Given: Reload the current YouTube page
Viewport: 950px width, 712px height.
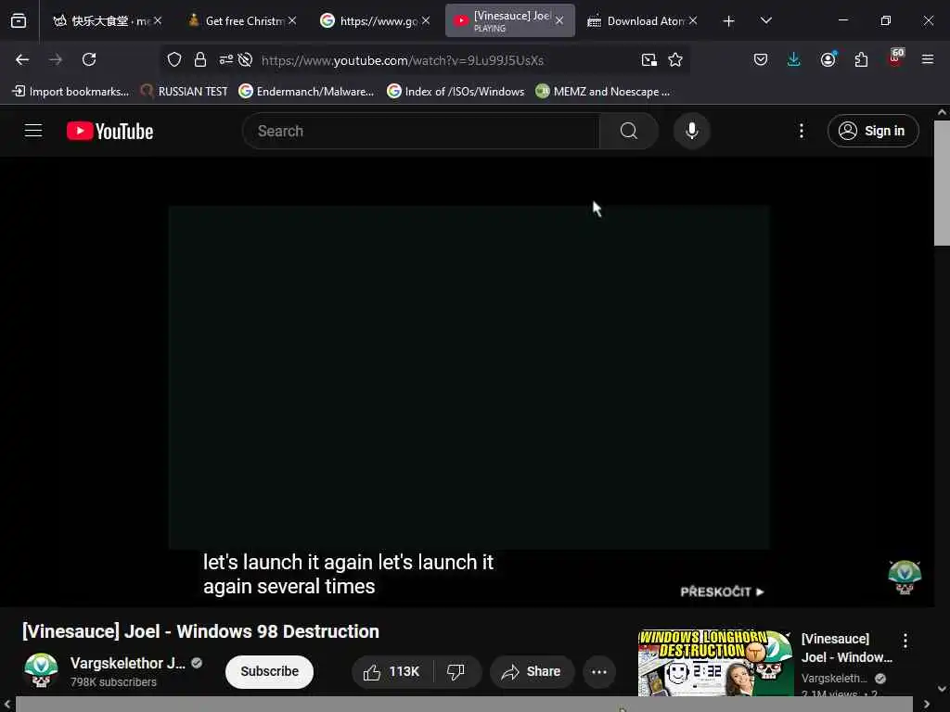Looking at the screenshot, I should 89,59.
